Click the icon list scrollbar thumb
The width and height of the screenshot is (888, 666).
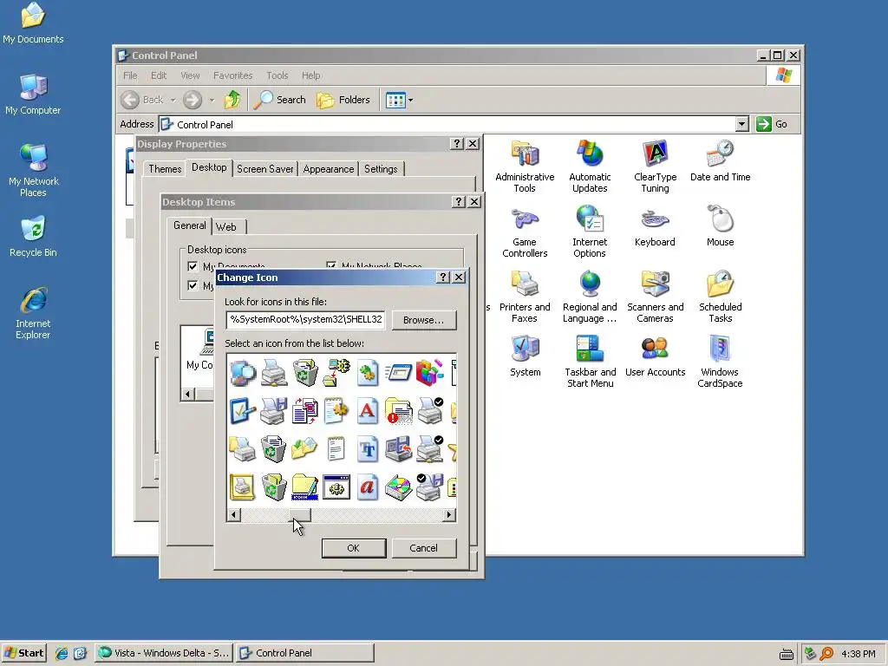(299, 515)
